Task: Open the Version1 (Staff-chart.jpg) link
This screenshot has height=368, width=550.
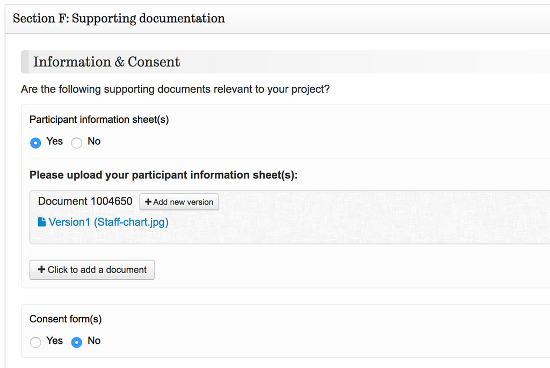Action: click(108, 222)
